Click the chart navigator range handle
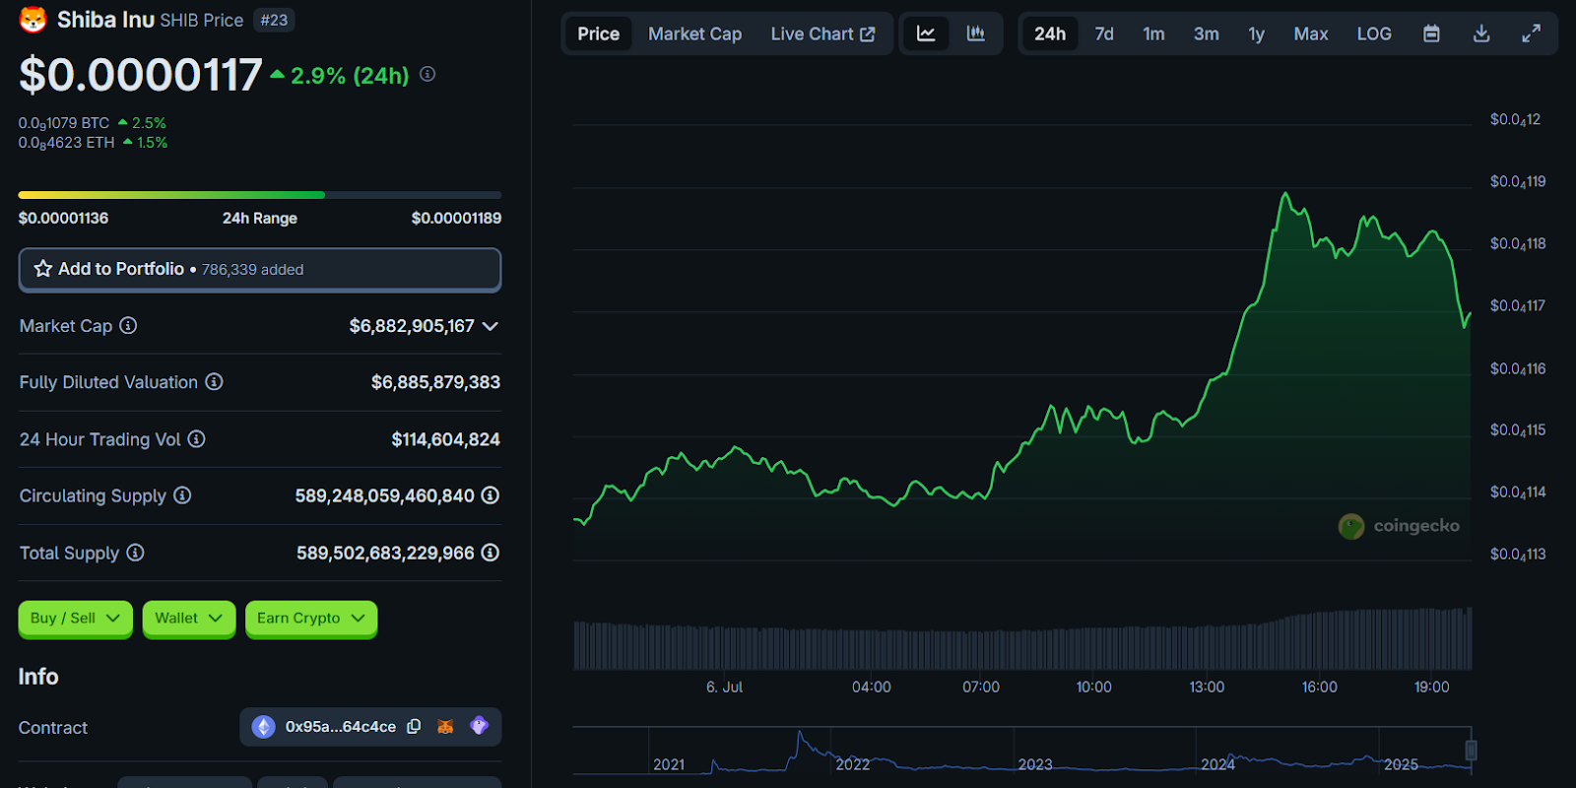 [1471, 751]
